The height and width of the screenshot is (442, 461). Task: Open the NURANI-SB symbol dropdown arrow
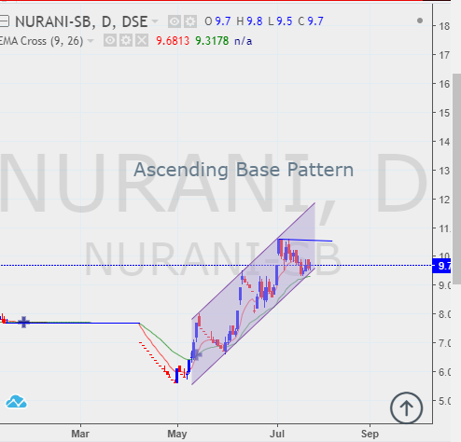click(x=155, y=21)
